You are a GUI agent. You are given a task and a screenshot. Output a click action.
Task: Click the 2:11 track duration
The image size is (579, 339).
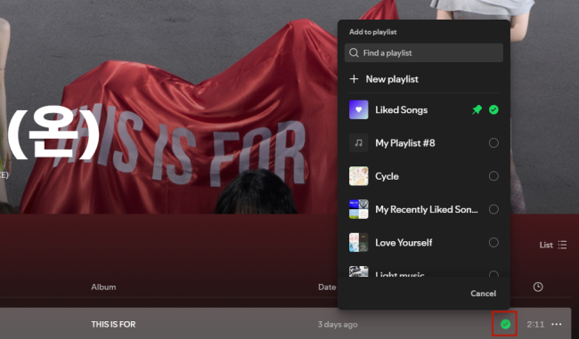point(535,325)
